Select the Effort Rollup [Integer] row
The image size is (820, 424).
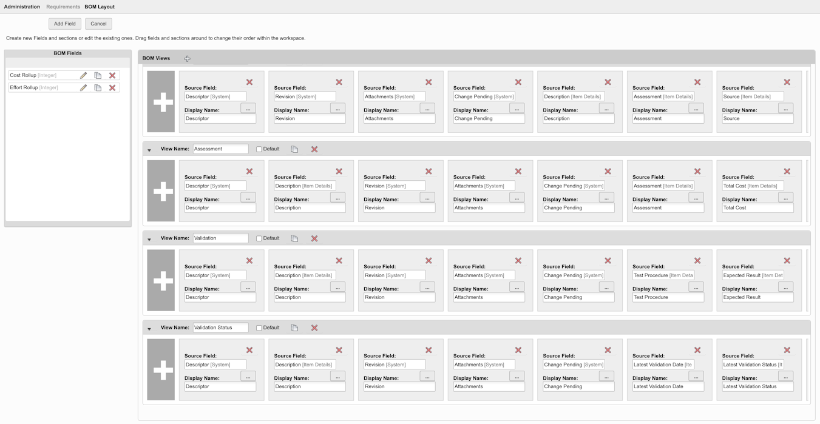coord(64,87)
